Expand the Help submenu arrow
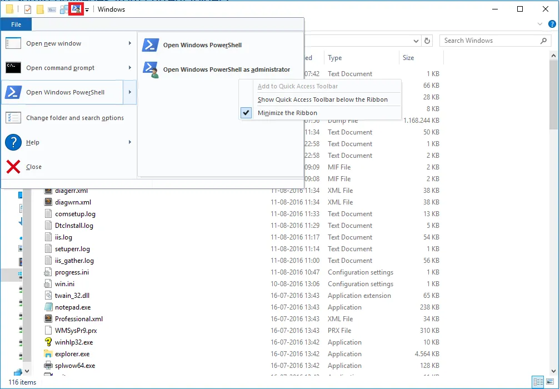The width and height of the screenshot is (560, 389). click(x=130, y=142)
